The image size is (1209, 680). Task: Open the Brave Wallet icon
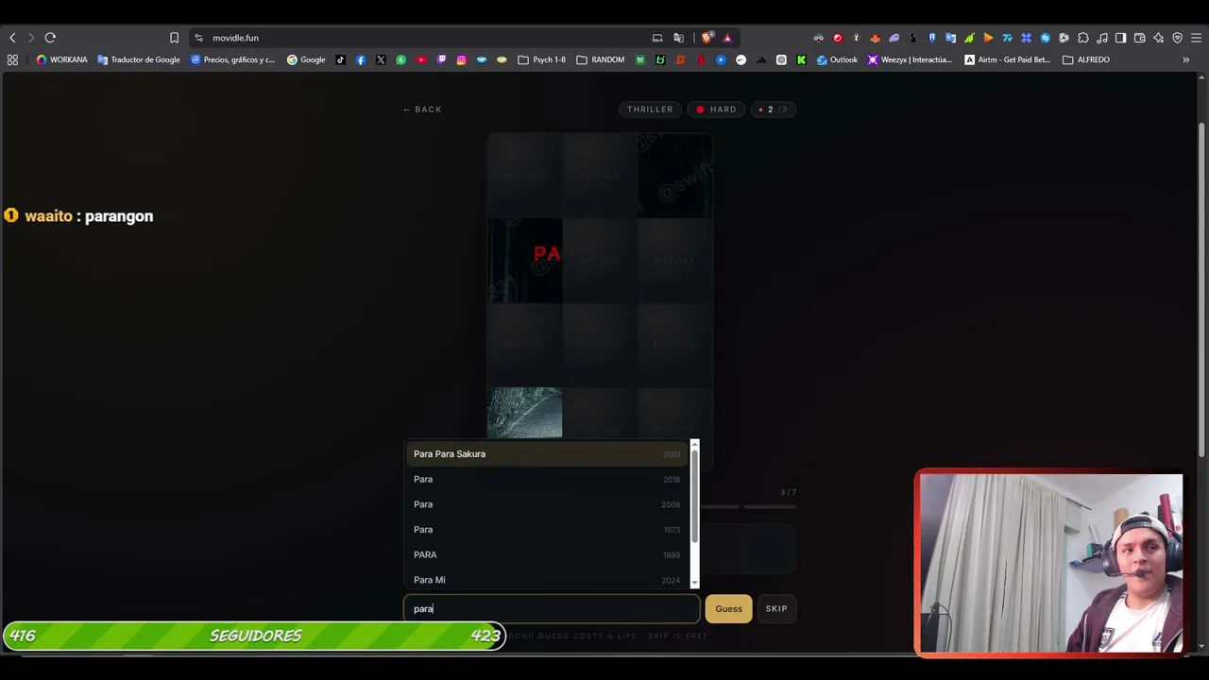click(1139, 38)
